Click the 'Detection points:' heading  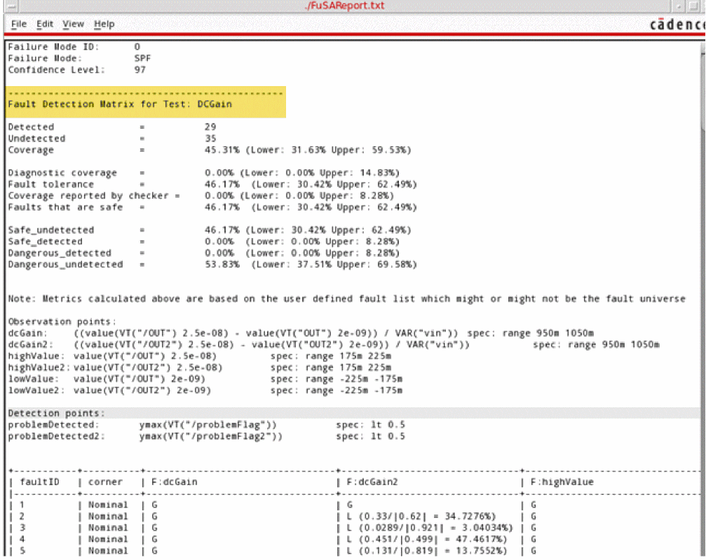coord(56,414)
